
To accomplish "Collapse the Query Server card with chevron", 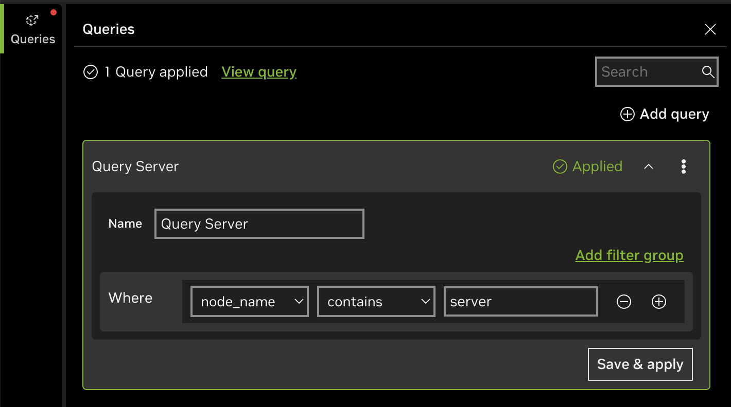I will click(649, 166).
